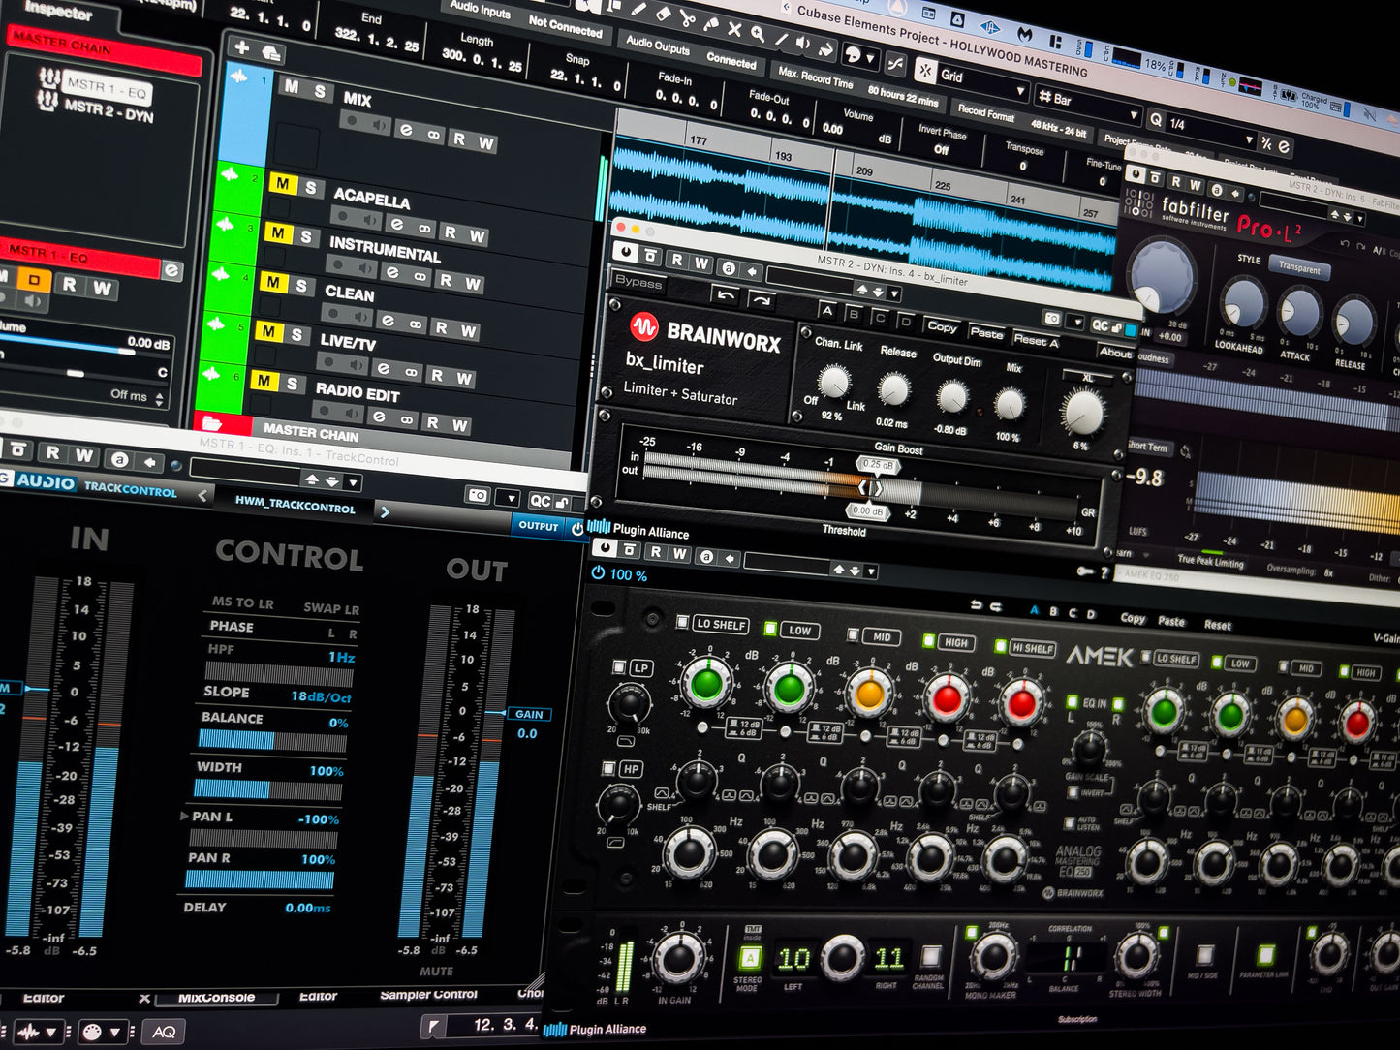Click the bx_limiter Bypass button
This screenshot has width=1400, height=1050.
pyautogui.click(x=638, y=282)
